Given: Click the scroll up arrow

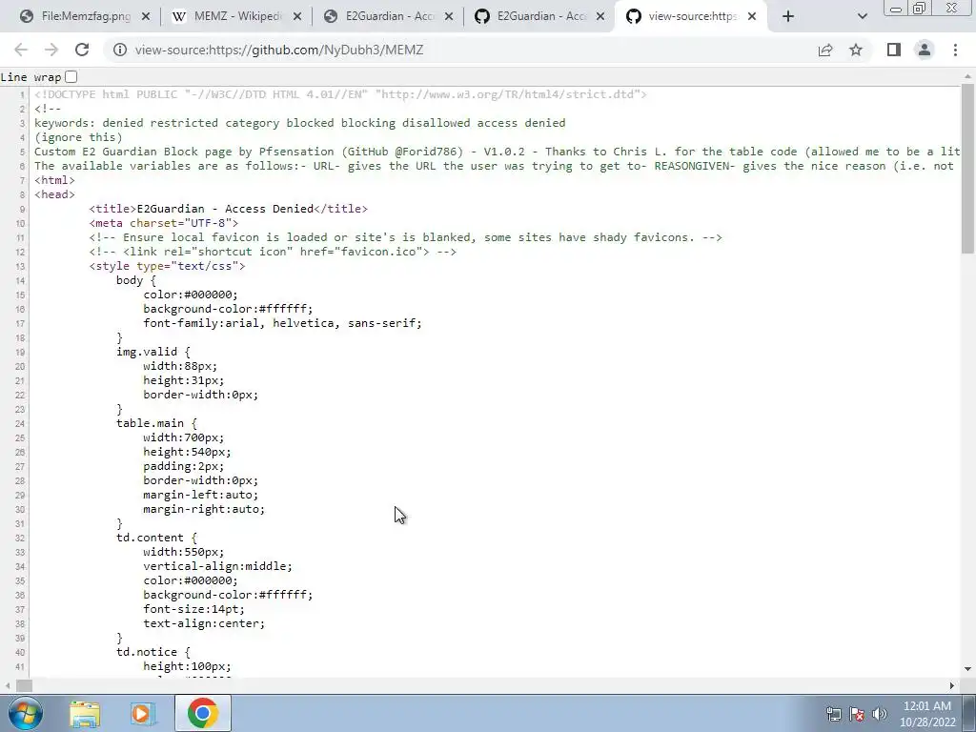Looking at the screenshot, I should click(967, 76).
